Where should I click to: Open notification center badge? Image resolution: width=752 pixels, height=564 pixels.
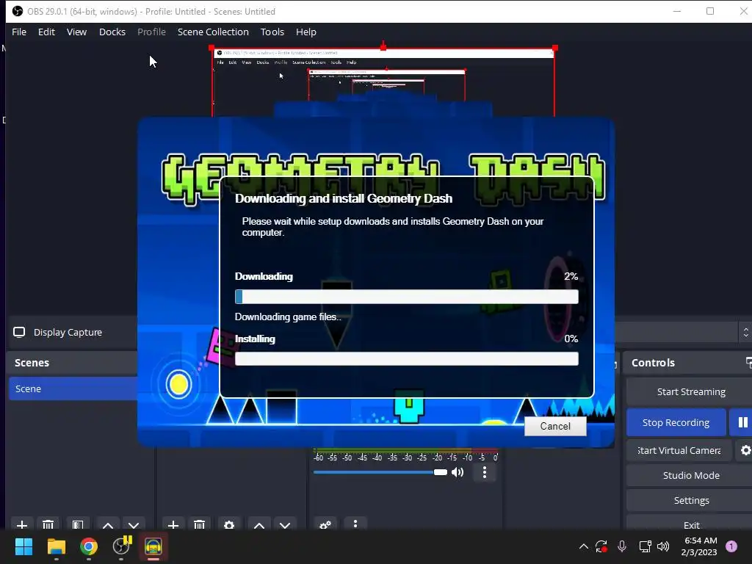pos(731,546)
